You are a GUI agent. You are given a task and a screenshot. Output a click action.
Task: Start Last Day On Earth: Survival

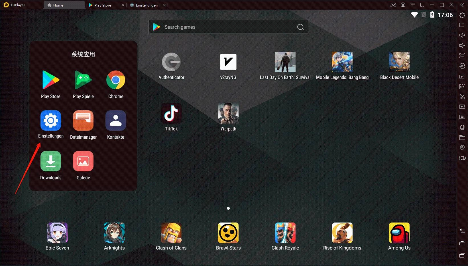pos(285,62)
